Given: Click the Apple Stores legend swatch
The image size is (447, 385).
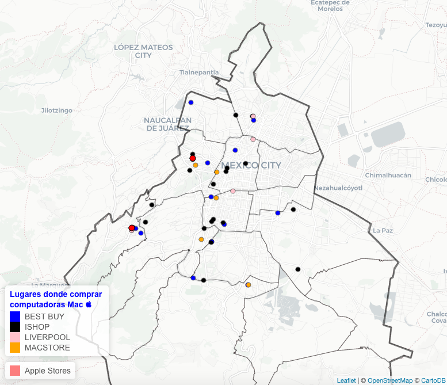Looking at the screenshot, I should click(15, 371).
